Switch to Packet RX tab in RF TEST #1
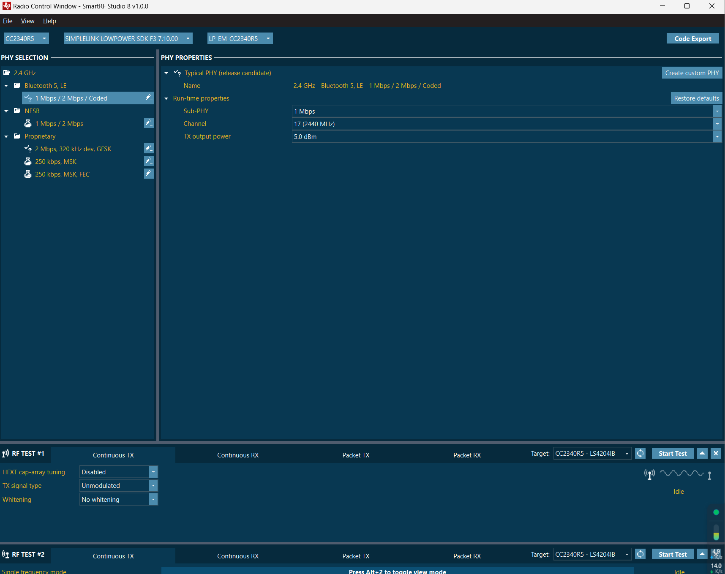 (x=467, y=455)
